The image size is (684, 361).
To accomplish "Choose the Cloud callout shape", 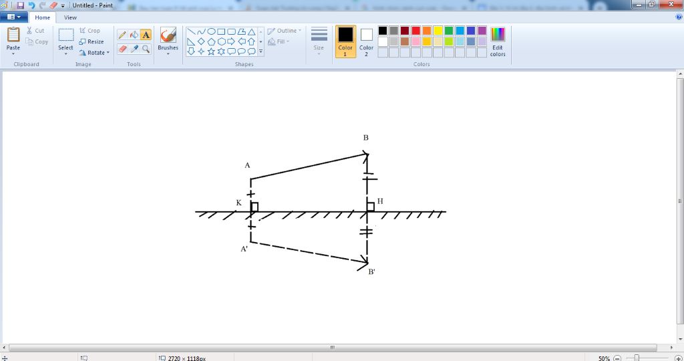I will [251, 51].
